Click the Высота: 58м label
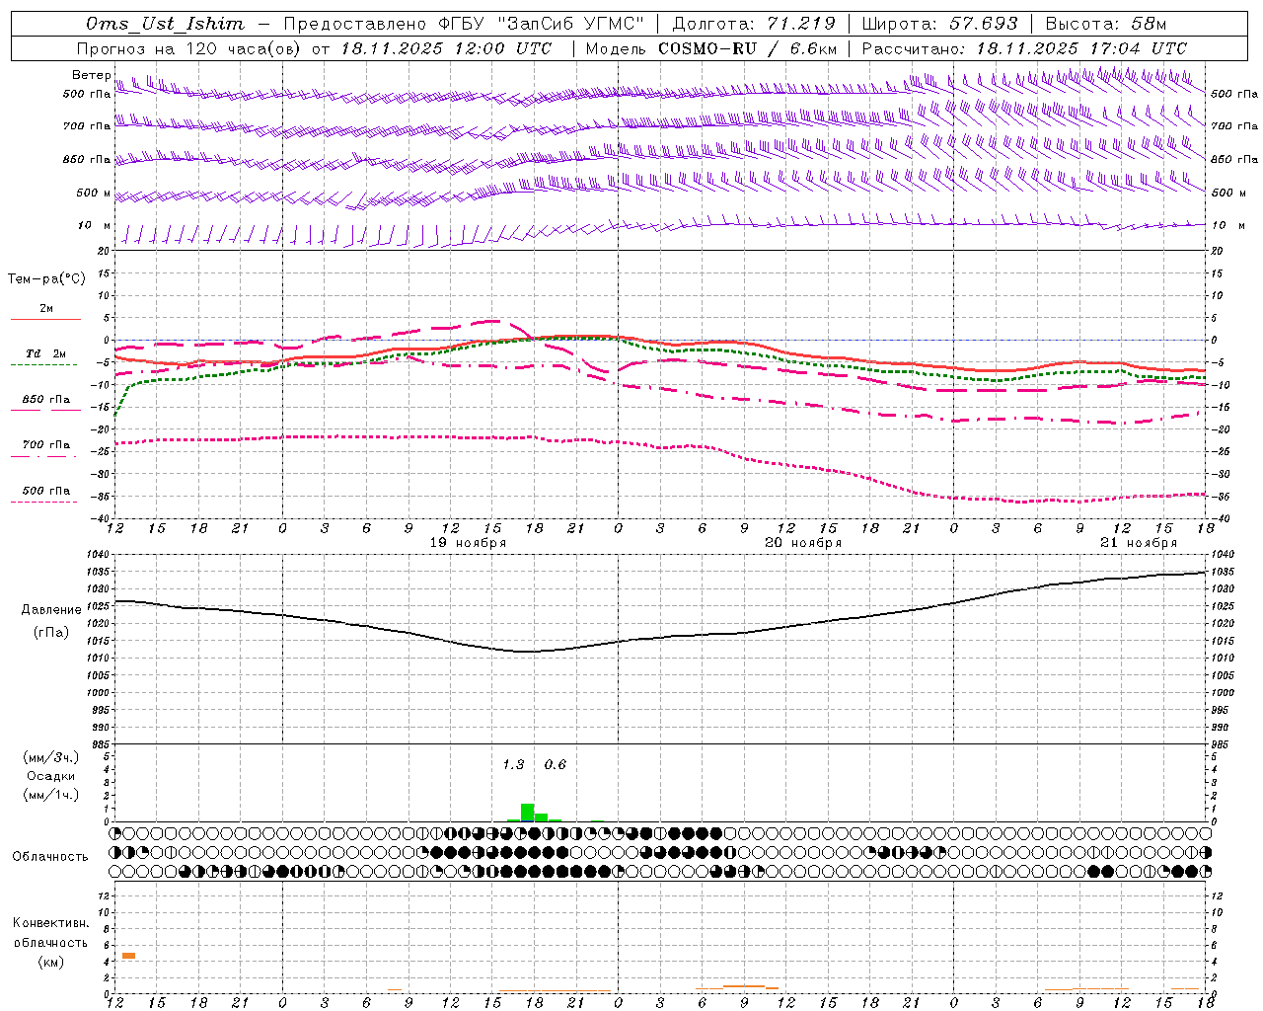The image size is (1263, 1011). (1105, 24)
